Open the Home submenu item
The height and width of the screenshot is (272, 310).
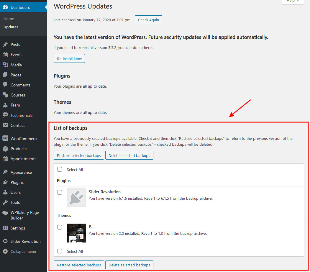[x=9, y=19]
